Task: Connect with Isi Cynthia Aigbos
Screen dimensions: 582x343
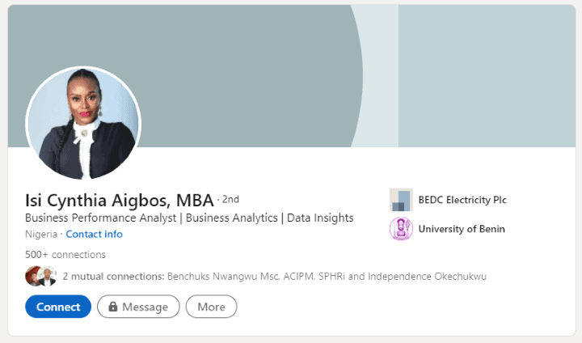Action: click(58, 307)
